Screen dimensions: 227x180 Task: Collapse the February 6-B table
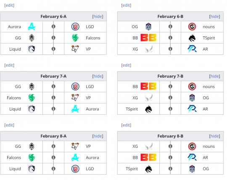pyautogui.click(x=214, y=16)
